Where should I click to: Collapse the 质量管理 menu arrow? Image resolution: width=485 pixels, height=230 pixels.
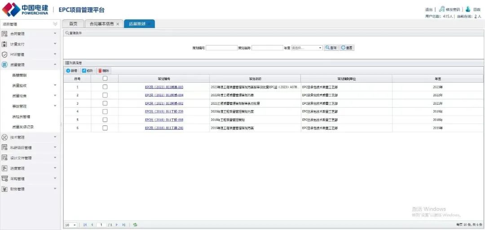55,65
